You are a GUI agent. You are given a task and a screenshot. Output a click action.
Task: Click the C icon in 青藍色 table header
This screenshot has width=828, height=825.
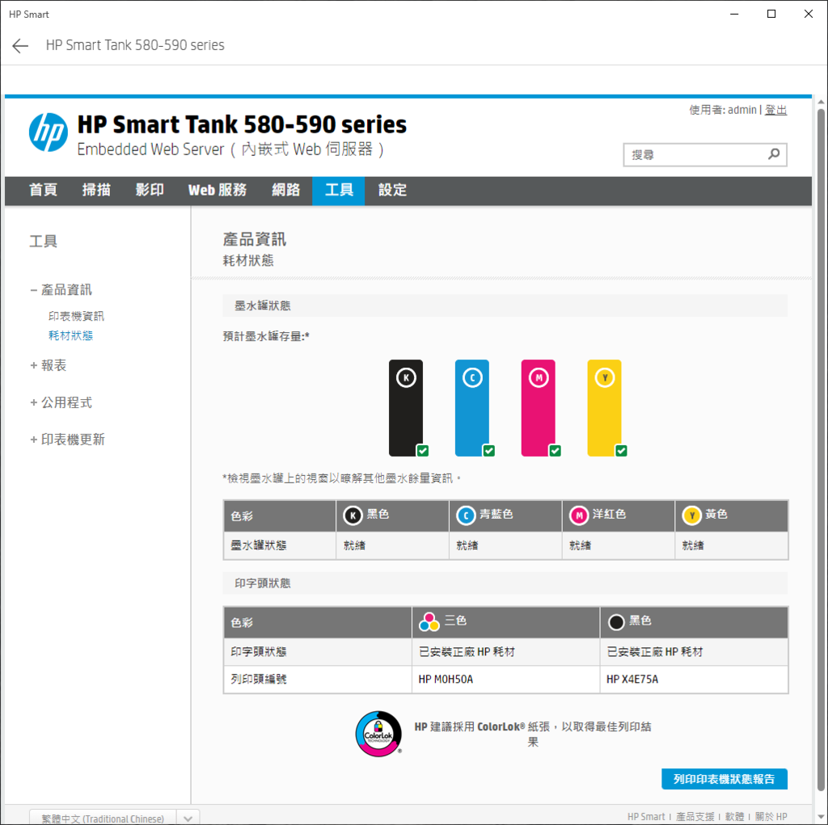pos(466,516)
